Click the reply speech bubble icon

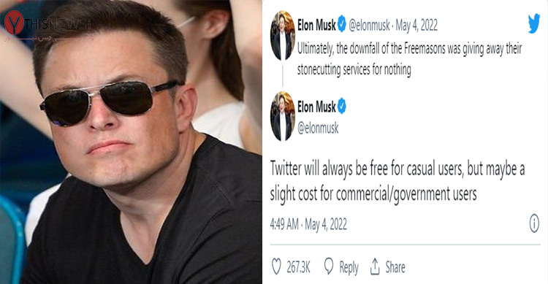click(x=329, y=266)
